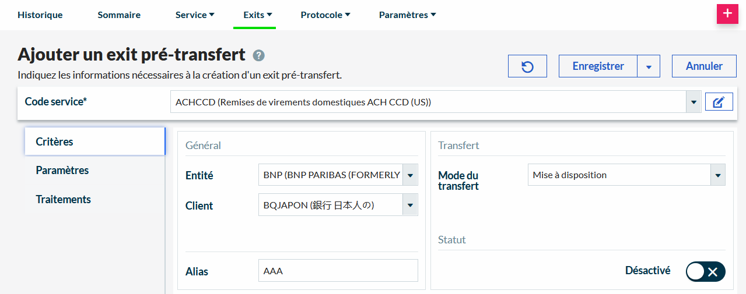The width and height of the screenshot is (746, 294).
Task: Open the Service menu
Action: point(195,15)
